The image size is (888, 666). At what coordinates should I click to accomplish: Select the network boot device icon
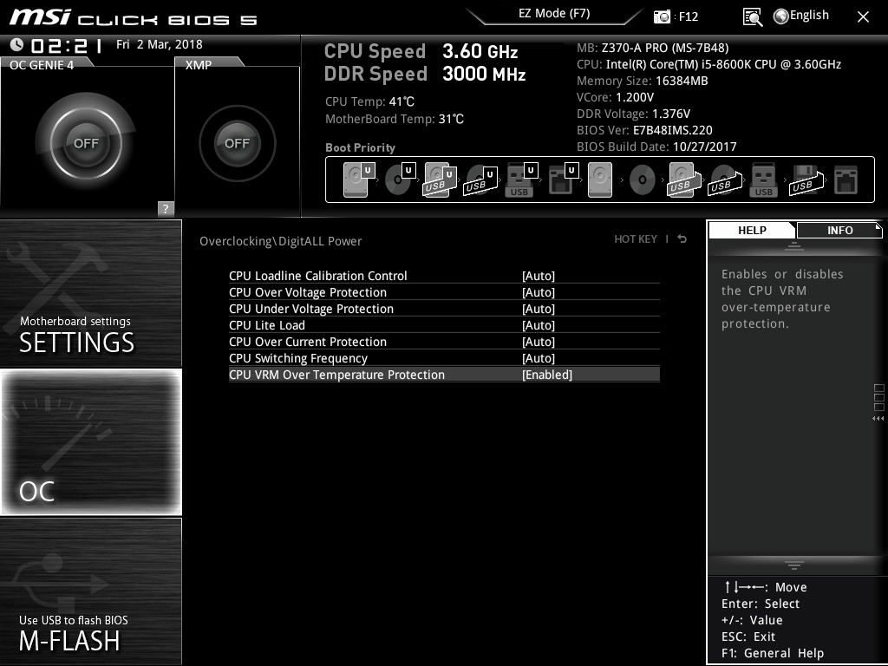[x=846, y=180]
